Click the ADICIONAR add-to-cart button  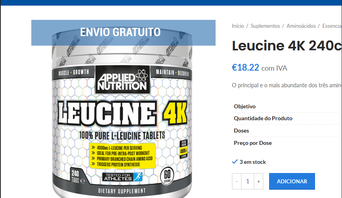pos(292,181)
